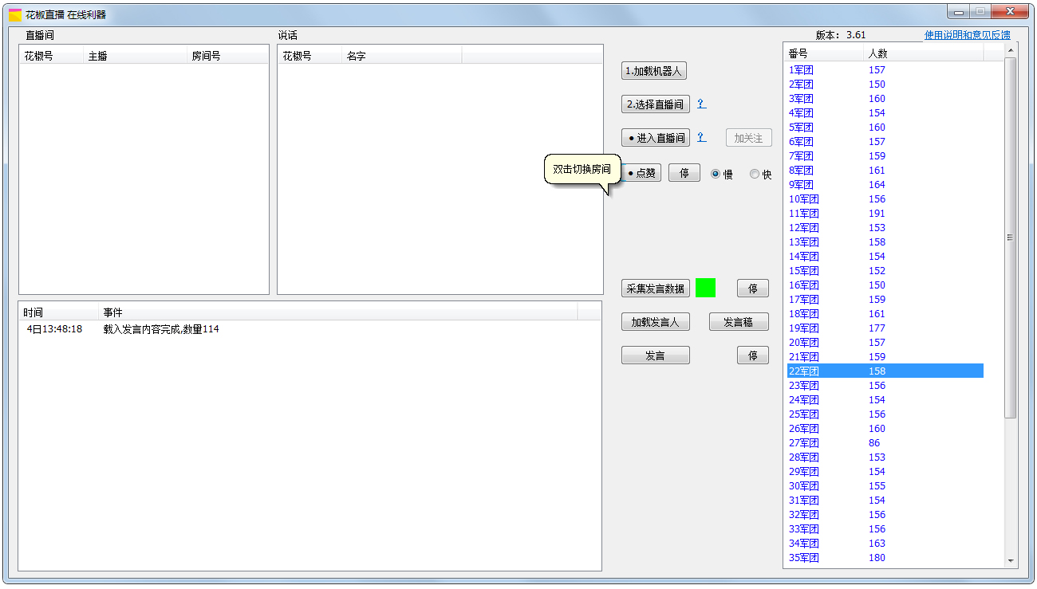This screenshot has height=589, width=1037.
Task: Click the 2.选择直播间 button
Action: pyautogui.click(x=655, y=104)
